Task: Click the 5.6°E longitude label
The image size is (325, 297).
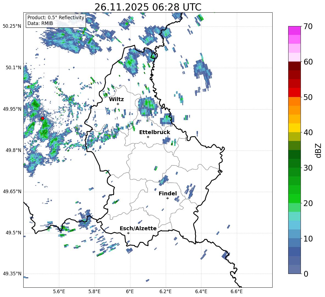Action: pyautogui.click(x=59, y=292)
